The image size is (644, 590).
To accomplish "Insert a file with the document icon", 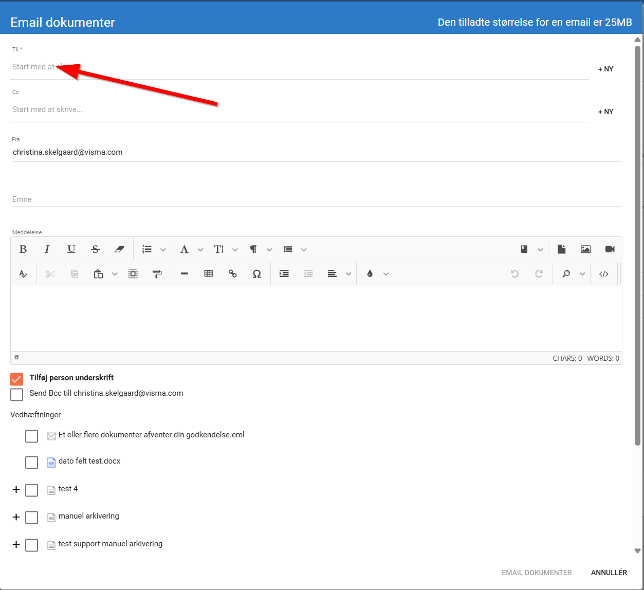I will (561, 249).
